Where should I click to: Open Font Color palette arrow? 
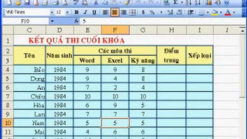(234, 12)
